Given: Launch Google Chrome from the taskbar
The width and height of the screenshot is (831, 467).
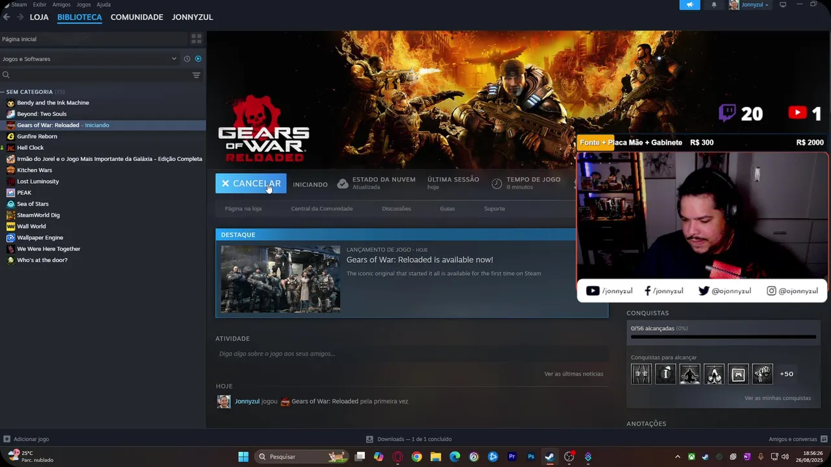Looking at the screenshot, I should 417,457.
